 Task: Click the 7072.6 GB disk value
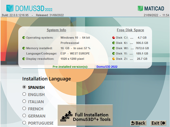[x=142, y=48]
